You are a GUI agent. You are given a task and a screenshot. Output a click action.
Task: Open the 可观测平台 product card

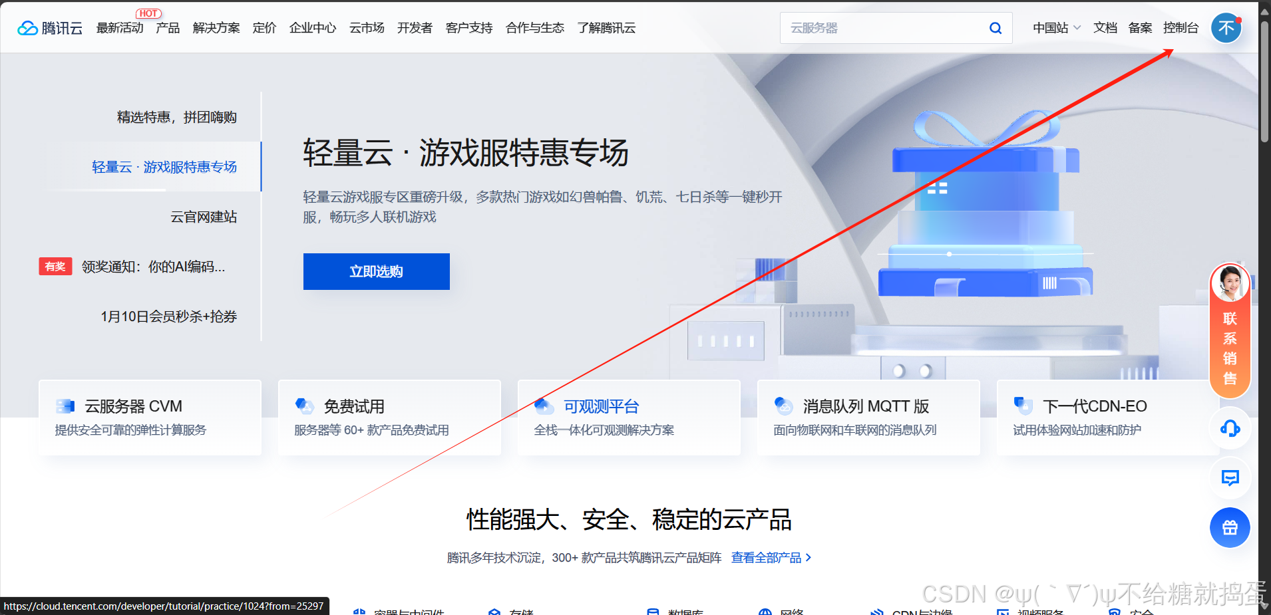pos(629,418)
